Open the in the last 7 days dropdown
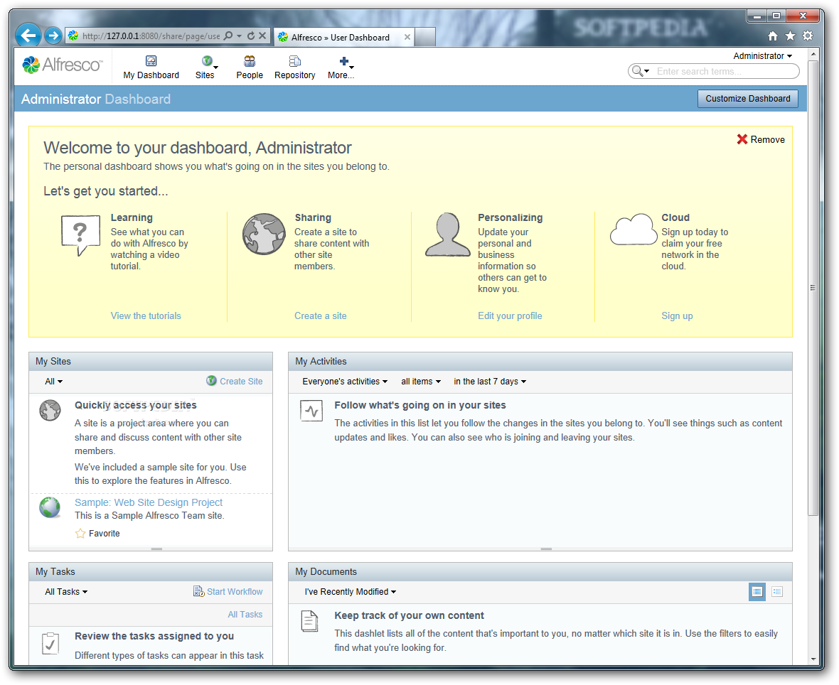Screen dimensions: 839x685 point(490,382)
